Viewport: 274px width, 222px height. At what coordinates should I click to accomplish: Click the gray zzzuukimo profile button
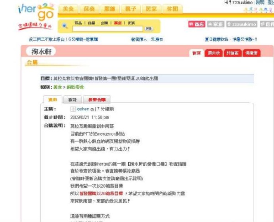242,24
